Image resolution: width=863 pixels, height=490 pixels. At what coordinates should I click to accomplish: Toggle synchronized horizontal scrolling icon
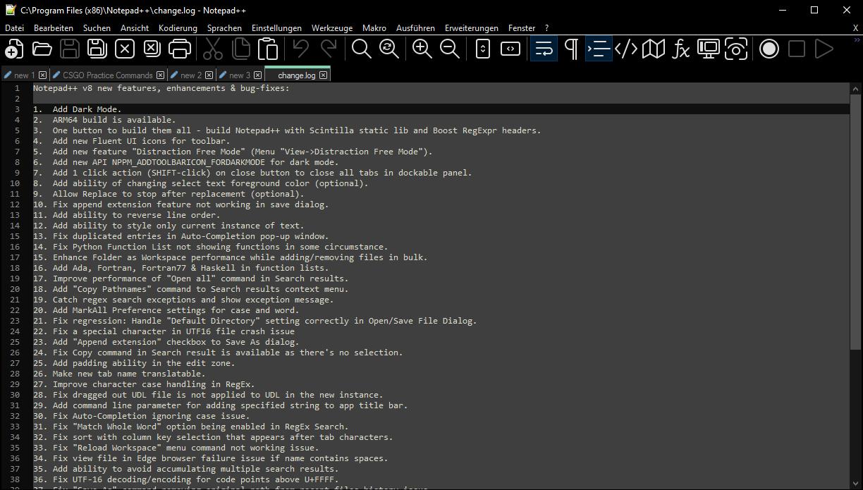point(510,49)
